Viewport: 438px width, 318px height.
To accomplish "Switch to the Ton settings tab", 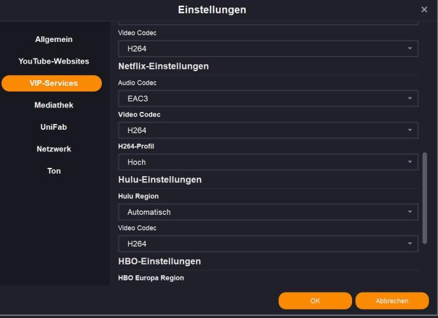I will 53,171.
